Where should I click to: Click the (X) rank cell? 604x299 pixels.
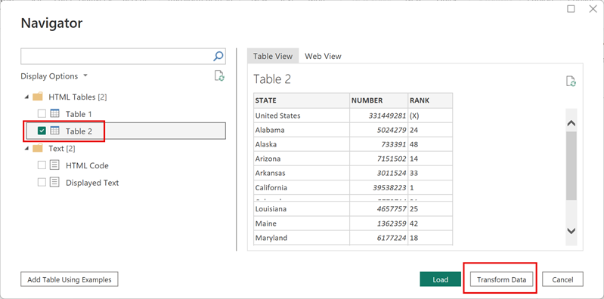(x=430, y=116)
